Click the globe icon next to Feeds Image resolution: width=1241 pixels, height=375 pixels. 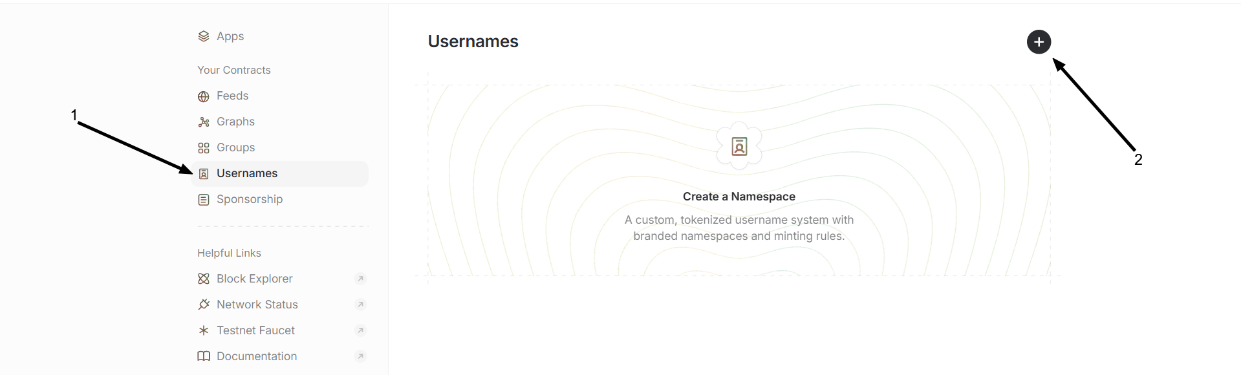204,96
